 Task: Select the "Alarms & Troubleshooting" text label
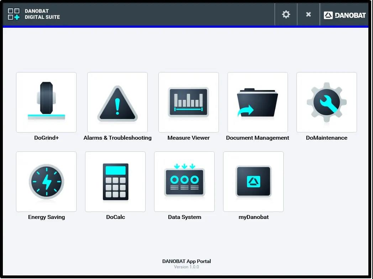point(117,138)
